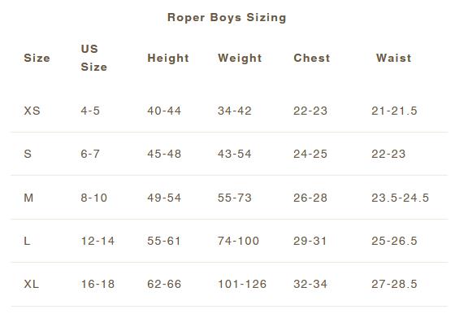The image size is (455, 318).
Task: Select the 29-31 chest cell
Action: [310, 241]
